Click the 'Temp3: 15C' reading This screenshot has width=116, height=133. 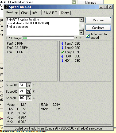[x=72, y=52]
